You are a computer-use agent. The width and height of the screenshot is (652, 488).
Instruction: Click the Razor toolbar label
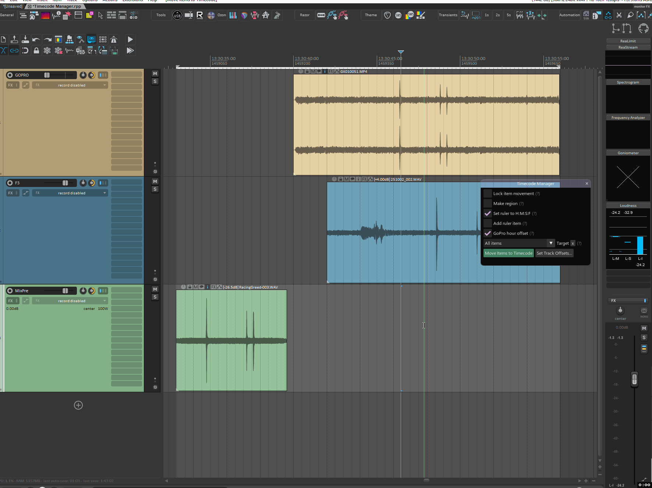(305, 15)
